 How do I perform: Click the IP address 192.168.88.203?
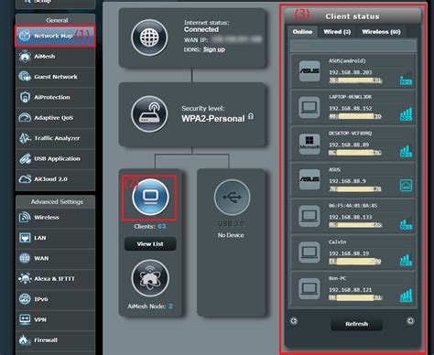click(351, 72)
